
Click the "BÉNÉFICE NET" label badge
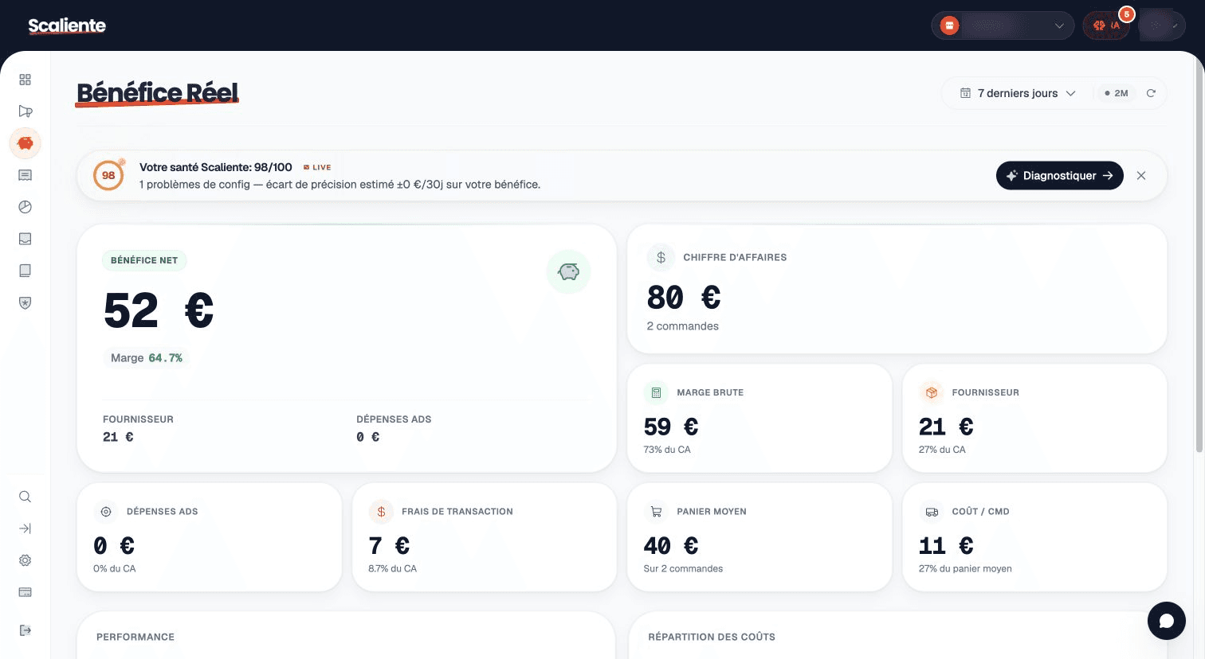pos(144,260)
